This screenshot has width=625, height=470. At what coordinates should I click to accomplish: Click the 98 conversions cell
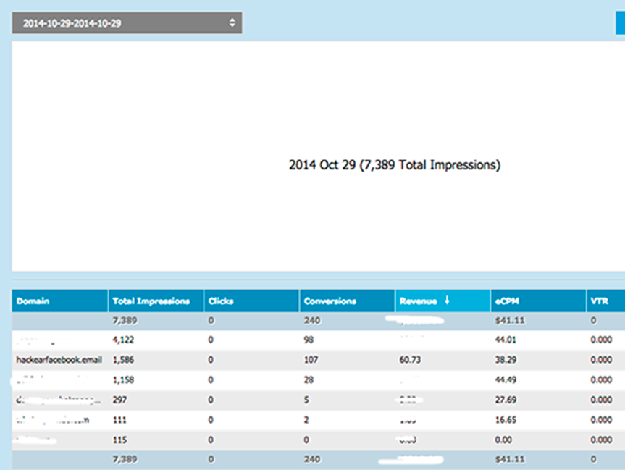309,340
